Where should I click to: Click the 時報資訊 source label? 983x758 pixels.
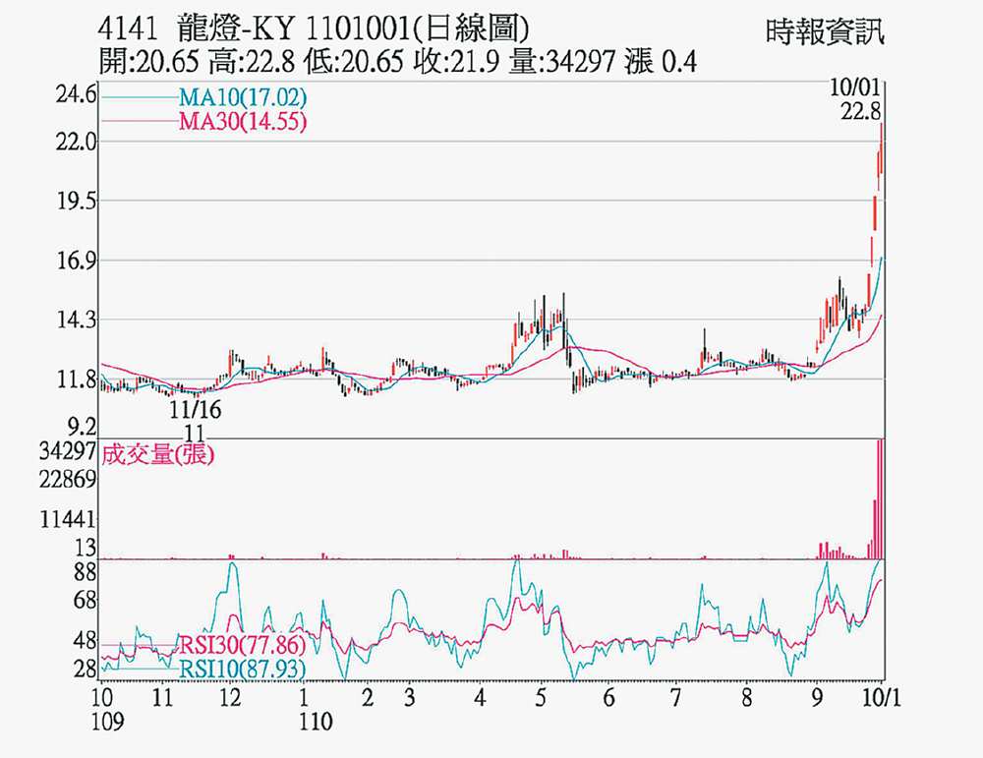tap(825, 32)
